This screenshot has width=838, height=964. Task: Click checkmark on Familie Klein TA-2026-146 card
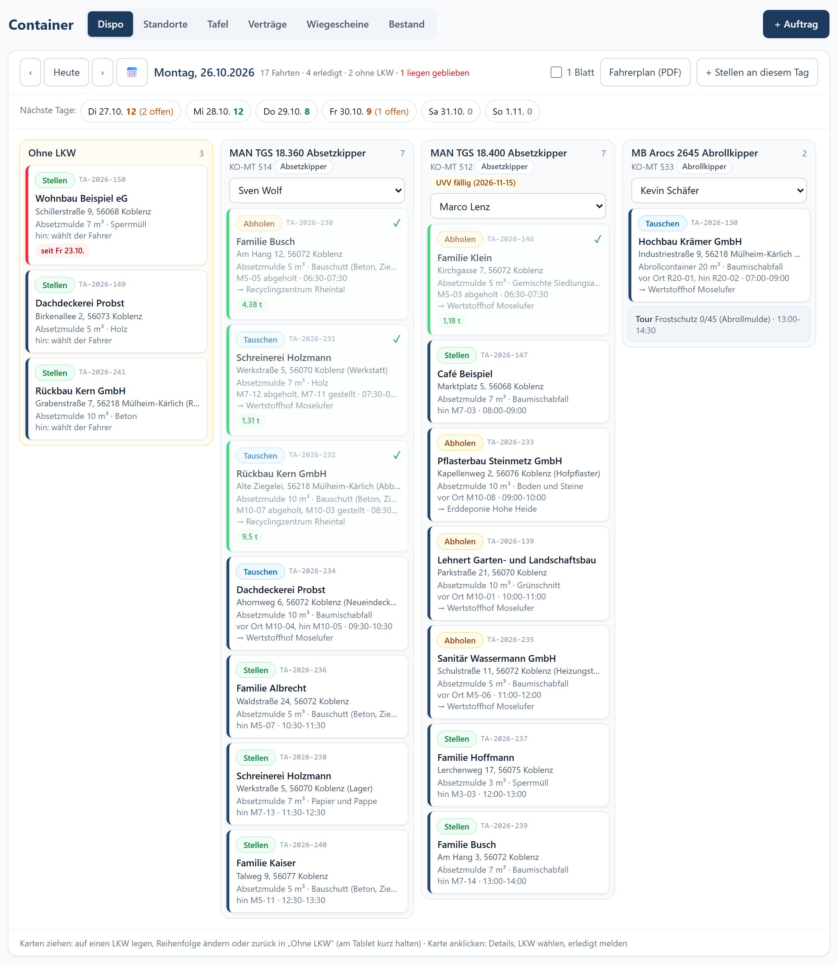coord(598,240)
